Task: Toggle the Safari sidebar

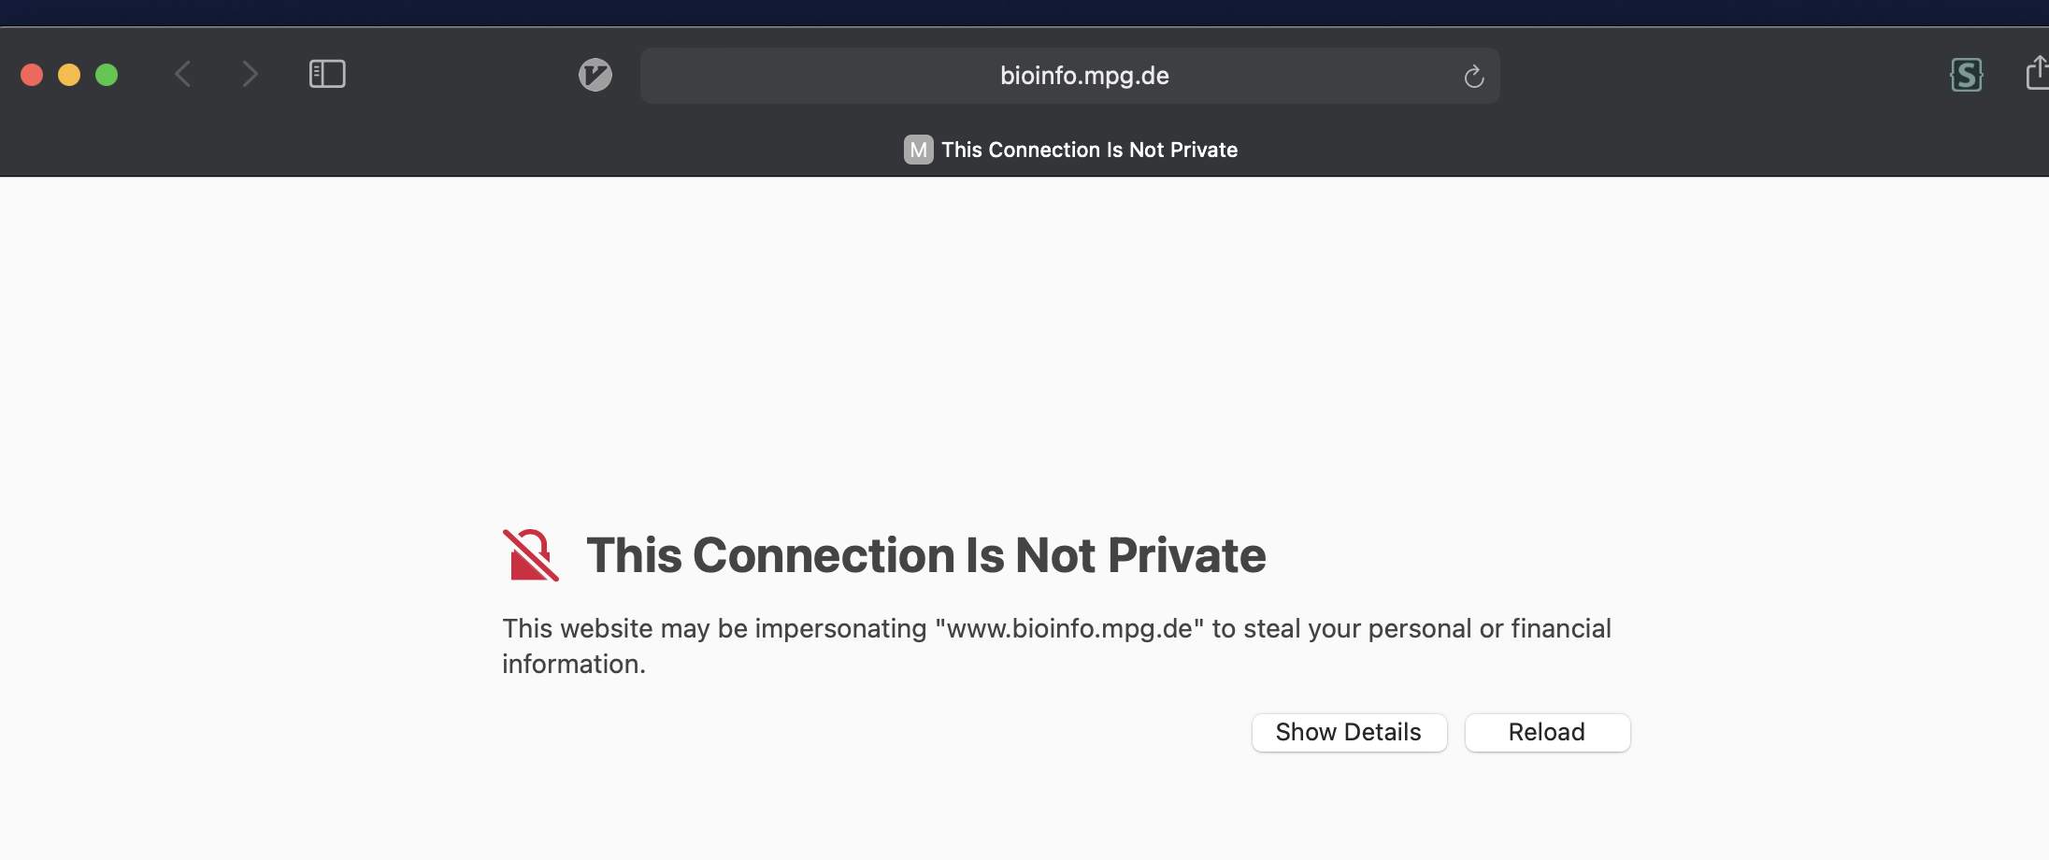Action: 327,74
